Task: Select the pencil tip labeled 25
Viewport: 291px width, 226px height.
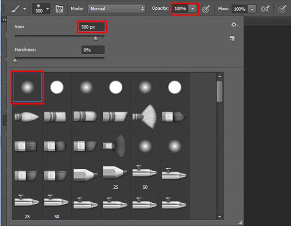Action: click(x=115, y=173)
